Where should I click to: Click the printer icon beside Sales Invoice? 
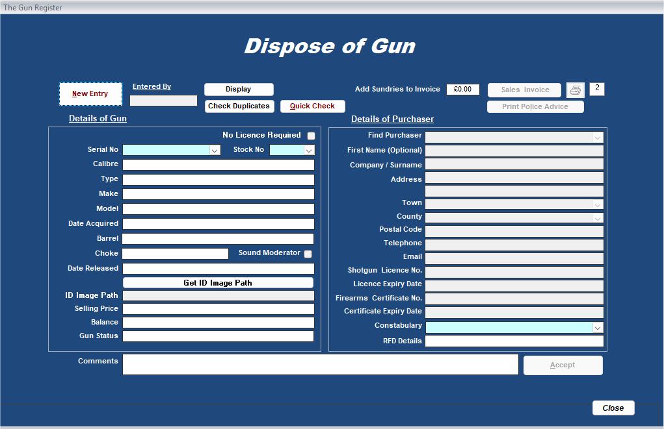575,90
